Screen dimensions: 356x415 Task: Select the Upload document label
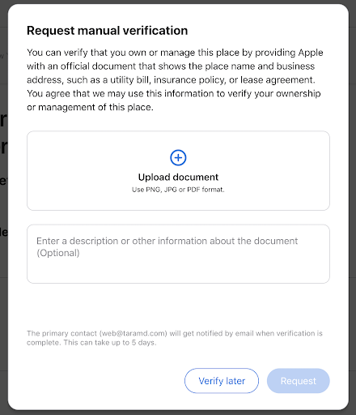pos(178,178)
